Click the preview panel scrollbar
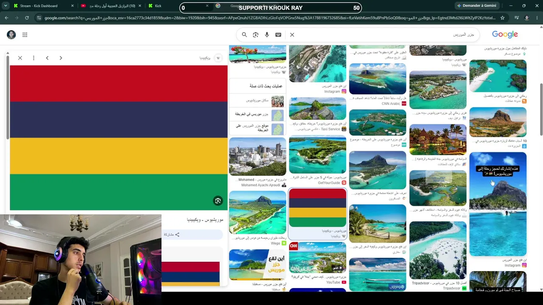 (x=7, y=97)
